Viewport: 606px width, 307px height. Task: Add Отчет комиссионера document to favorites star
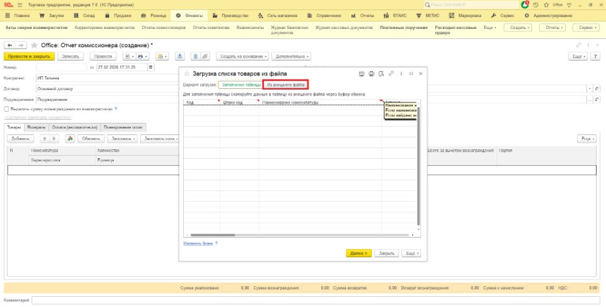pos(34,45)
